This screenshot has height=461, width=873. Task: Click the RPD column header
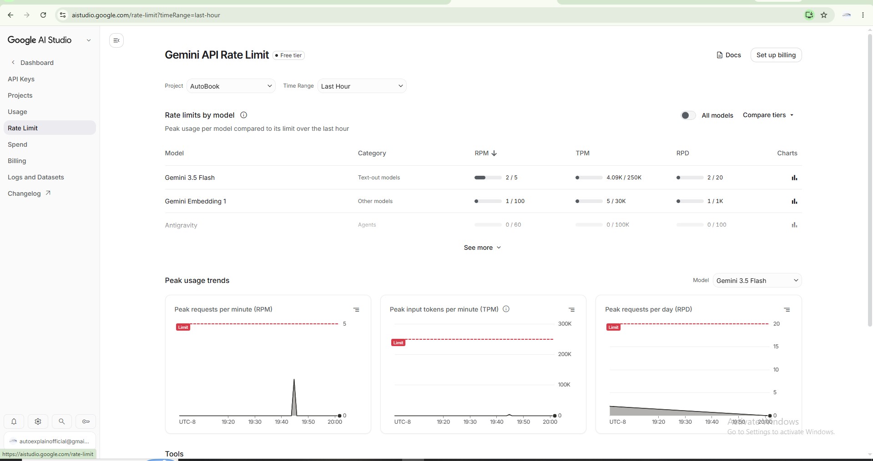682,153
